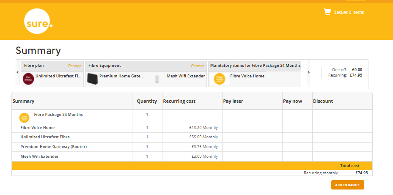Click Premium Home Gateway (Router) row
393x195 pixels.
54,147
